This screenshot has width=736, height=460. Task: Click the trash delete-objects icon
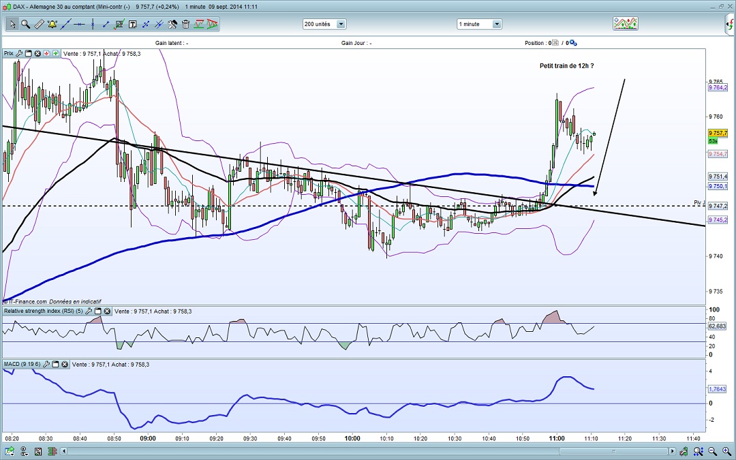185,24
